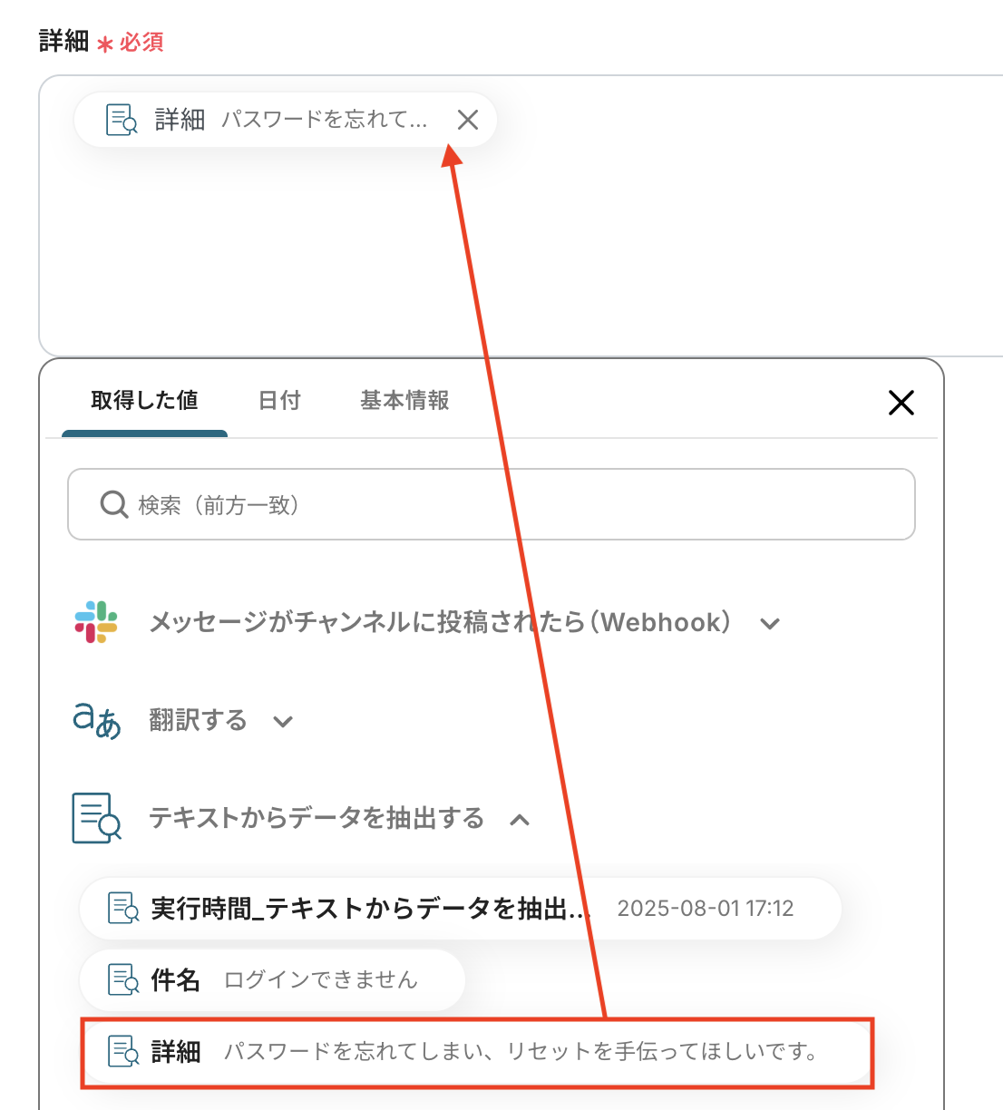Click the 2025-08-01 17:12 timestamp
1003x1110 pixels.
[x=706, y=909]
